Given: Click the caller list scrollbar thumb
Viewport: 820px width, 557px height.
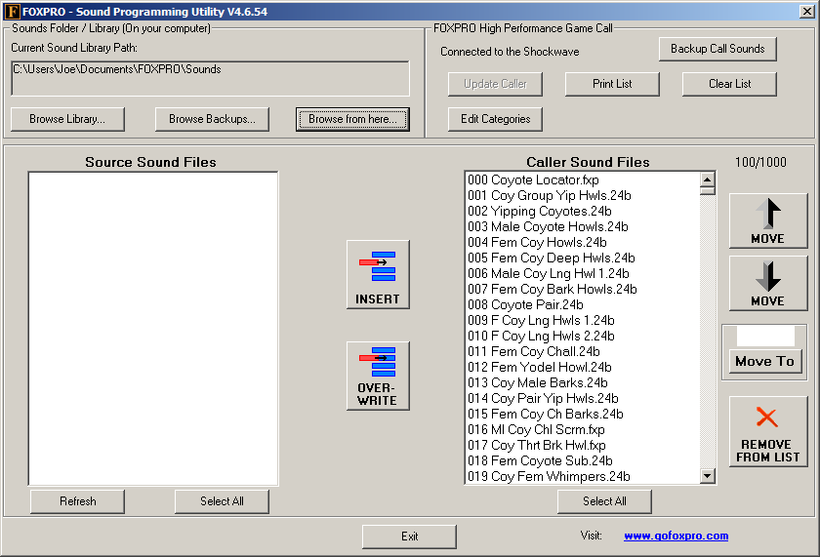Looking at the screenshot, I should coord(708,191).
